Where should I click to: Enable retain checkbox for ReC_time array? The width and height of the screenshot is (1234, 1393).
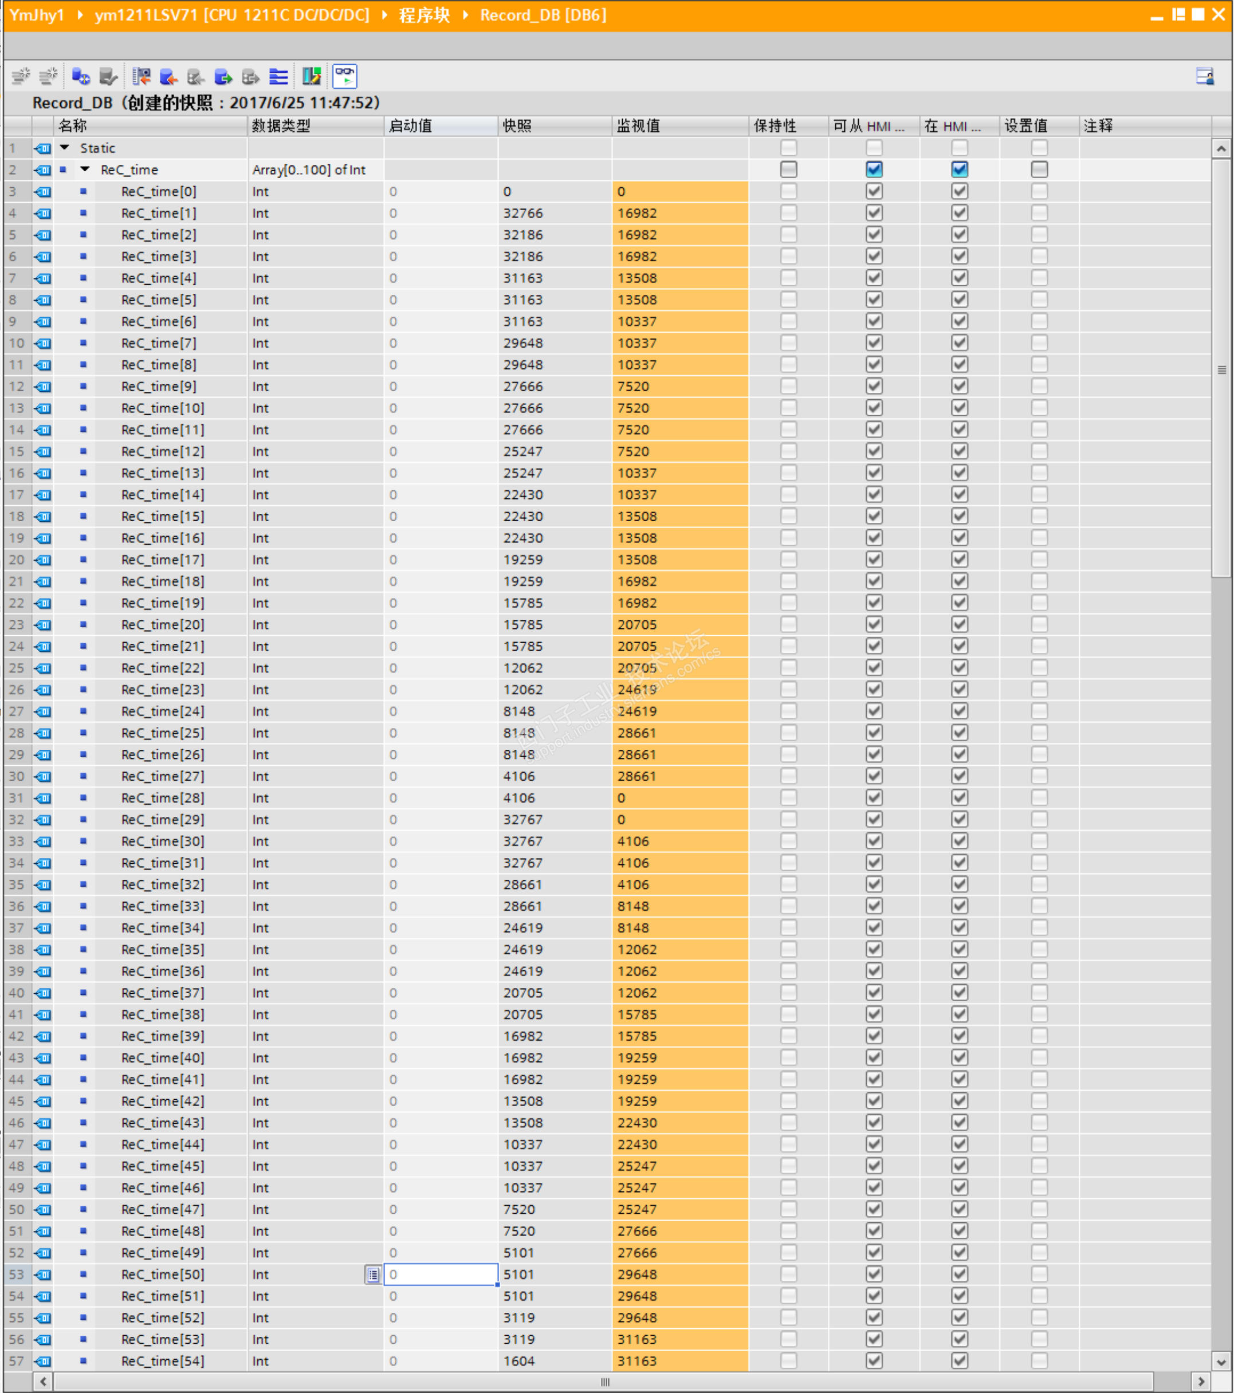tap(788, 170)
